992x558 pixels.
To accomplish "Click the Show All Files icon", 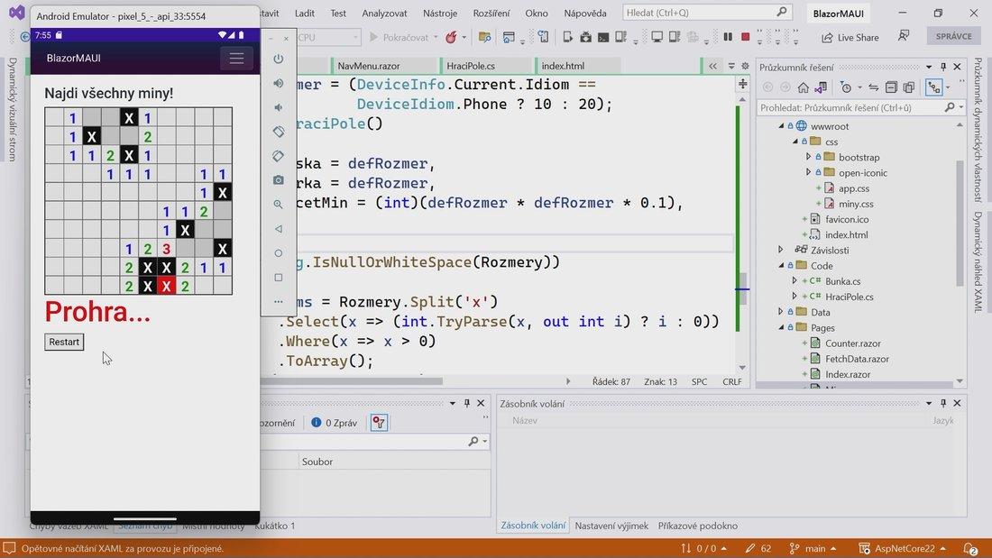I will click(x=909, y=87).
